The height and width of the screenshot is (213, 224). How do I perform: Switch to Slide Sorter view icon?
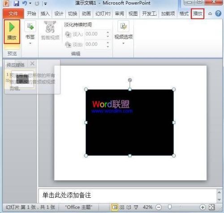(122, 207)
